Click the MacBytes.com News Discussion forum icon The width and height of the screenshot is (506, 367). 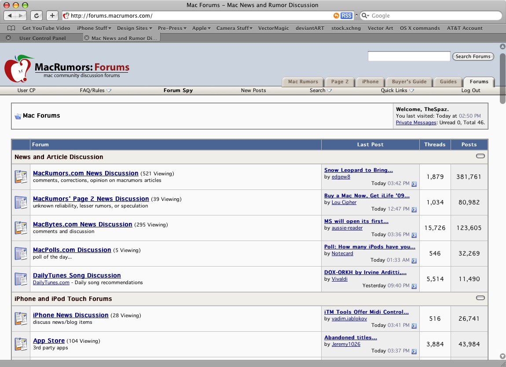21,228
